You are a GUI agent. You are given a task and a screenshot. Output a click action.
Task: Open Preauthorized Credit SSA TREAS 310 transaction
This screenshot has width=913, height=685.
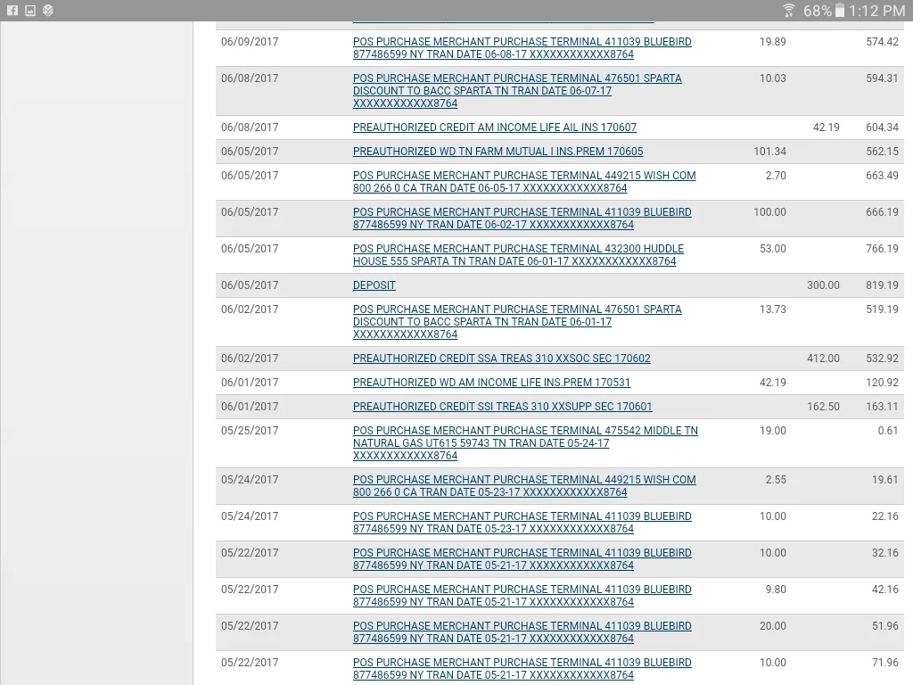tap(501, 359)
